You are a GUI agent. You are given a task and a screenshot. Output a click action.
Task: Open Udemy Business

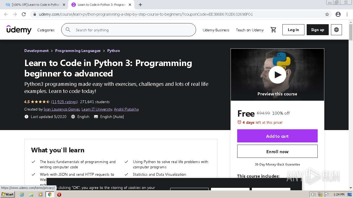coord(216,30)
